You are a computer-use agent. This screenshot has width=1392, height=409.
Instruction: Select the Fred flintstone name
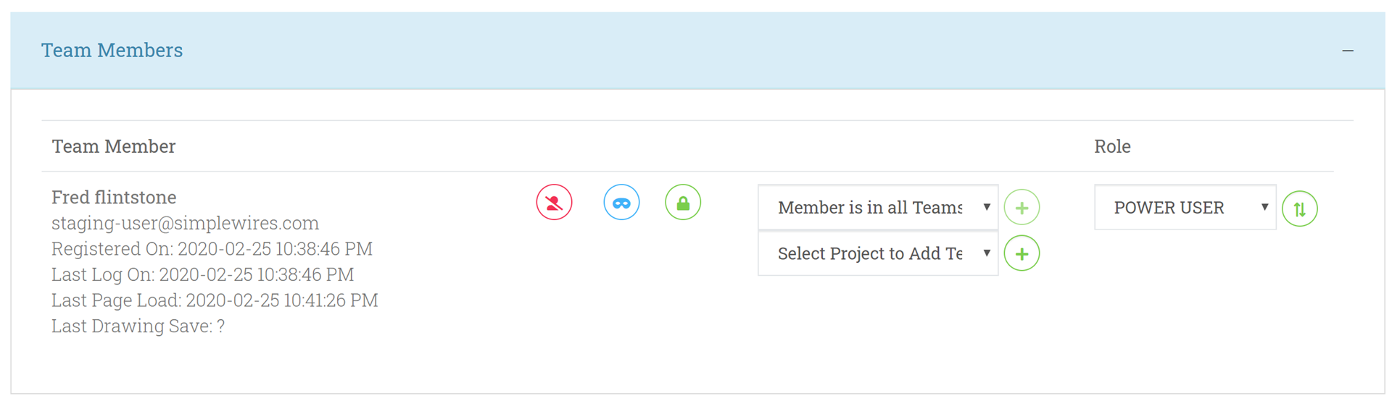[114, 197]
